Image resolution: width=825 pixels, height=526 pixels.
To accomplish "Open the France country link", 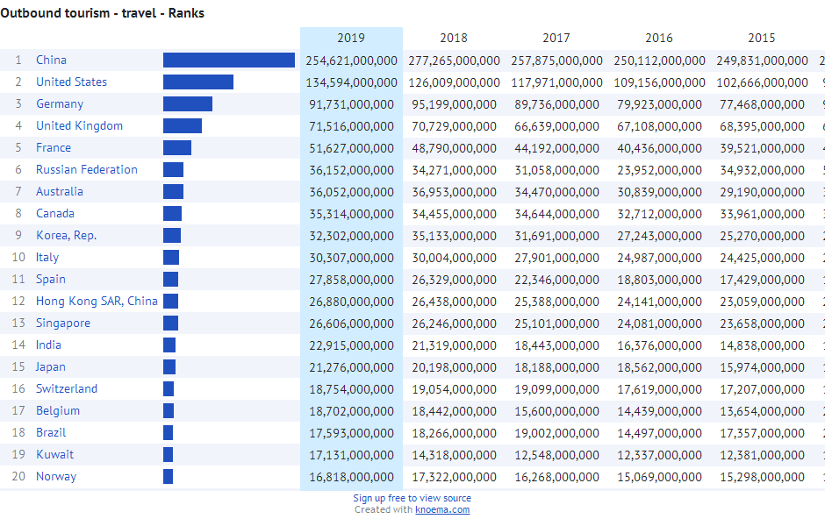I will pyautogui.click(x=54, y=147).
